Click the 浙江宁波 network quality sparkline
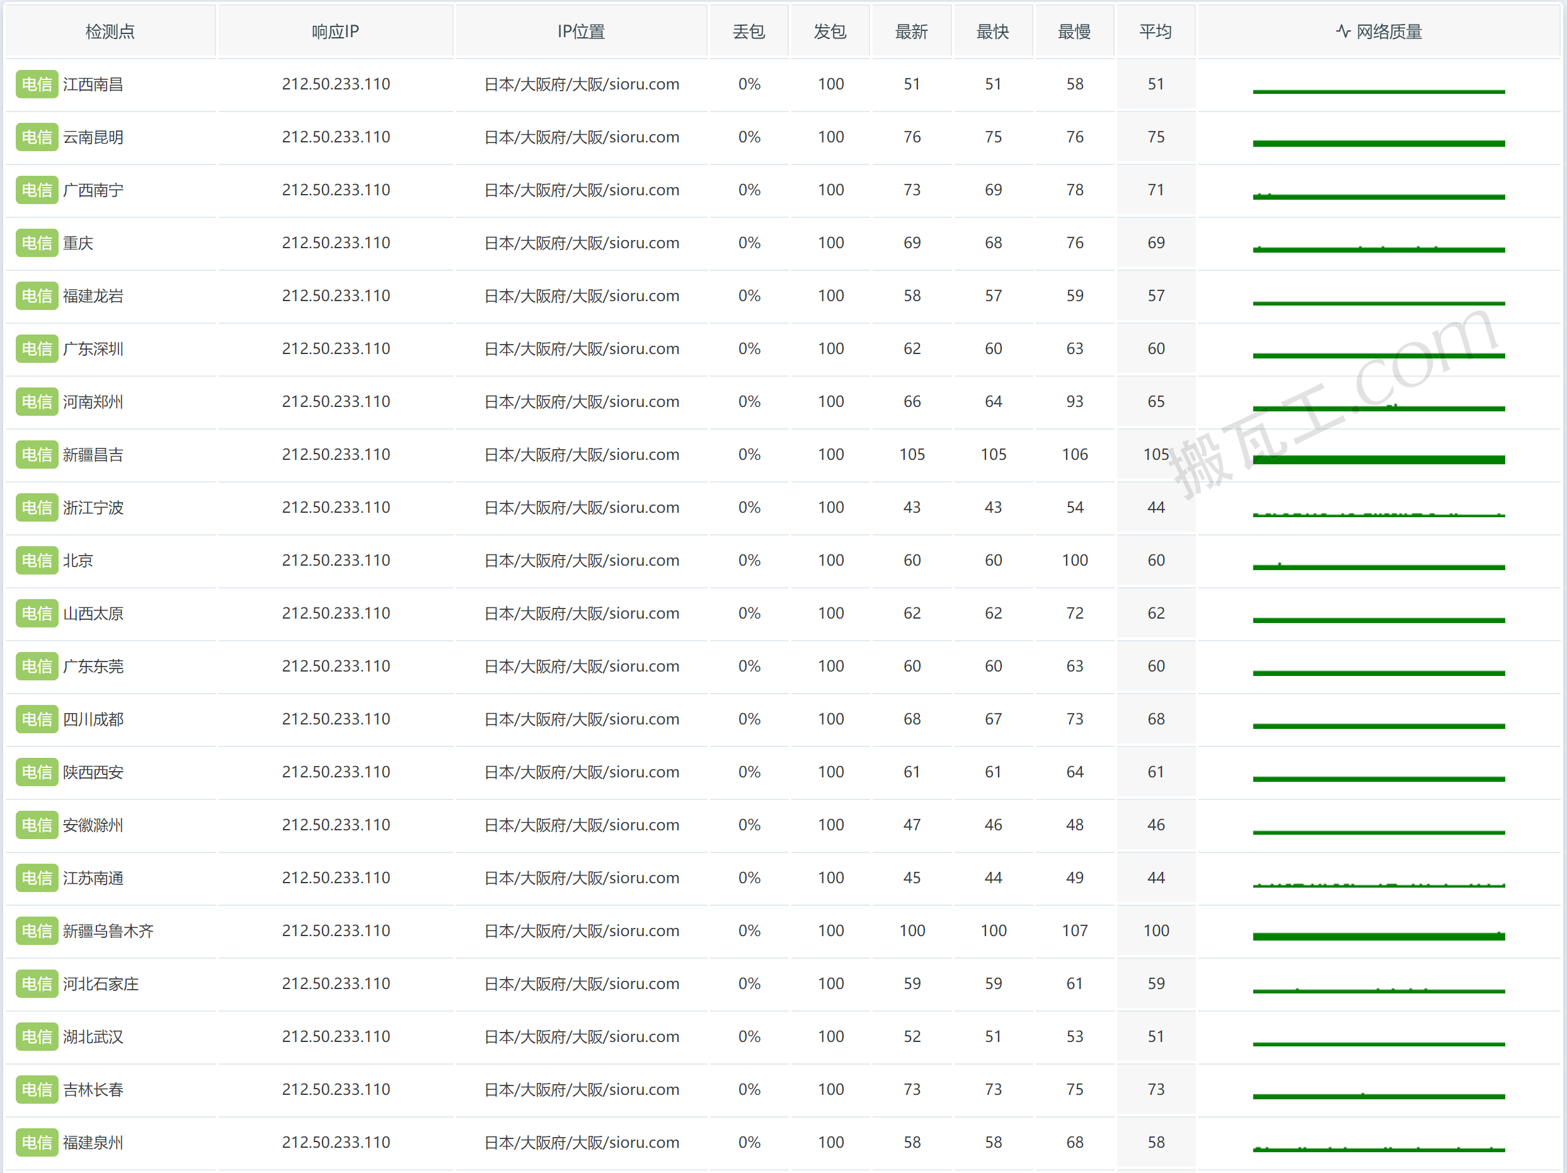The height and width of the screenshot is (1173, 1567). point(1379,513)
